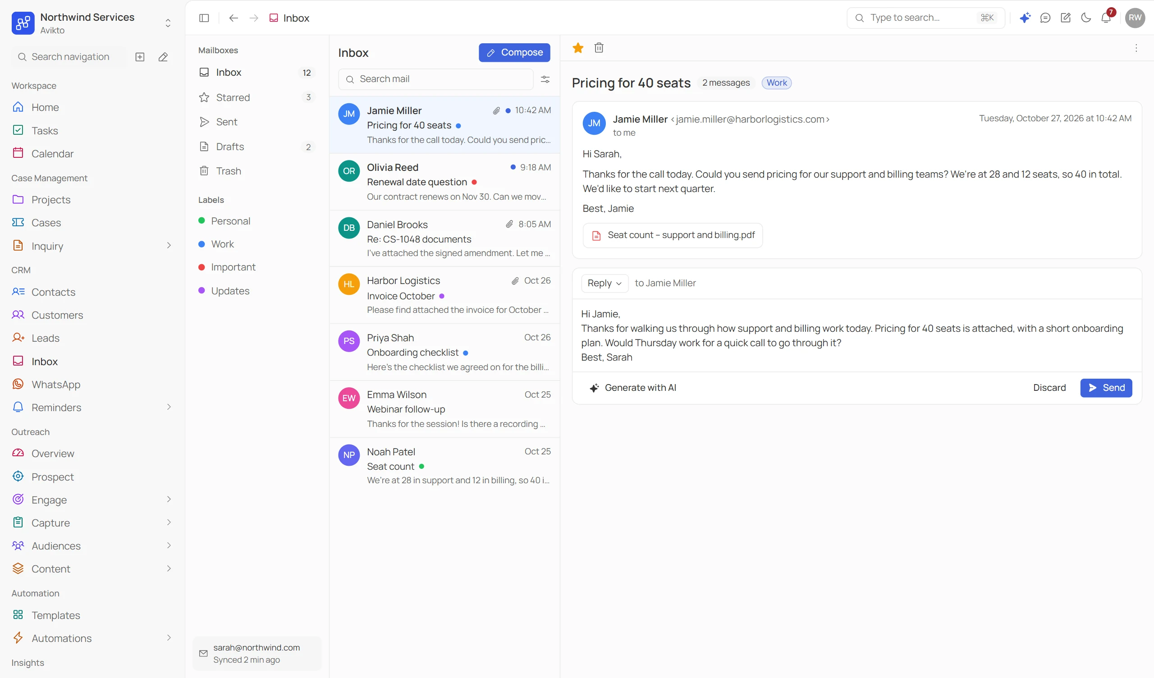Screen dimensions: 1154x678
Task: Open Noah Patel's Seat count email
Action: point(444,466)
